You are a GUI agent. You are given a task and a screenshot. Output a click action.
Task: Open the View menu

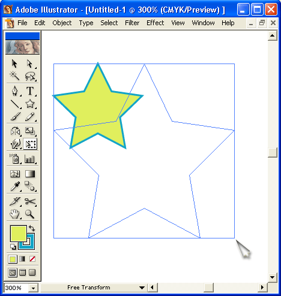click(x=178, y=23)
